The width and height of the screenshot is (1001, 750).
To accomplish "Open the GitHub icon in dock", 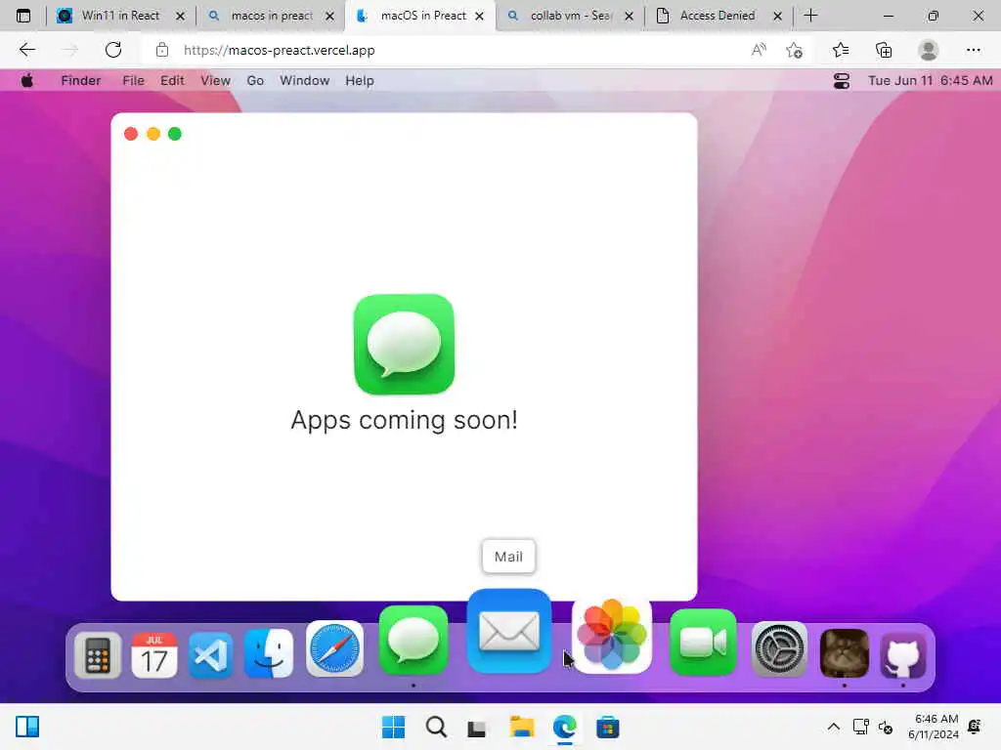I will [x=902, y=655].
